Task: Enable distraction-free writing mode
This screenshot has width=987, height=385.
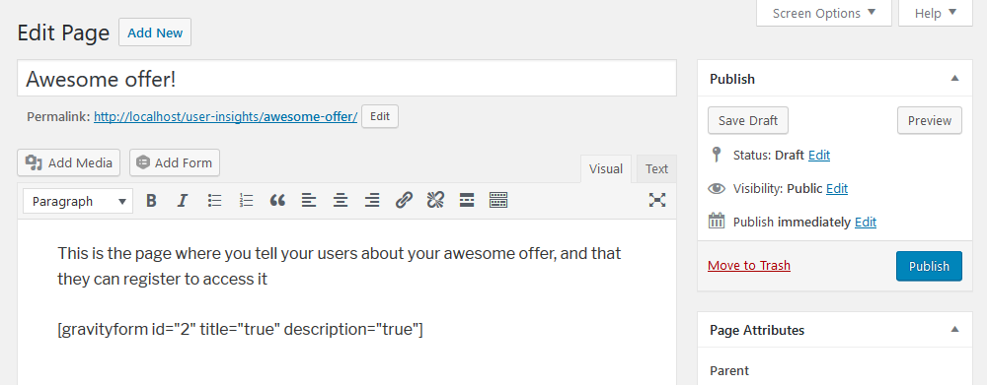Action: point(657,200)
